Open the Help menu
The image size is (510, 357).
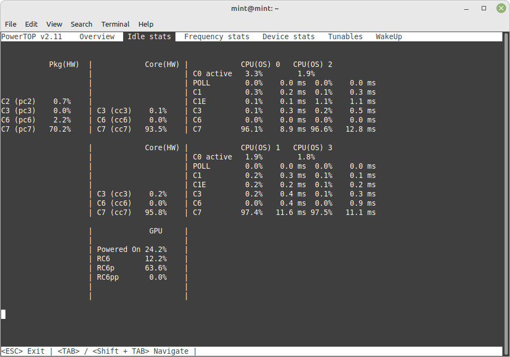[146, 24]
